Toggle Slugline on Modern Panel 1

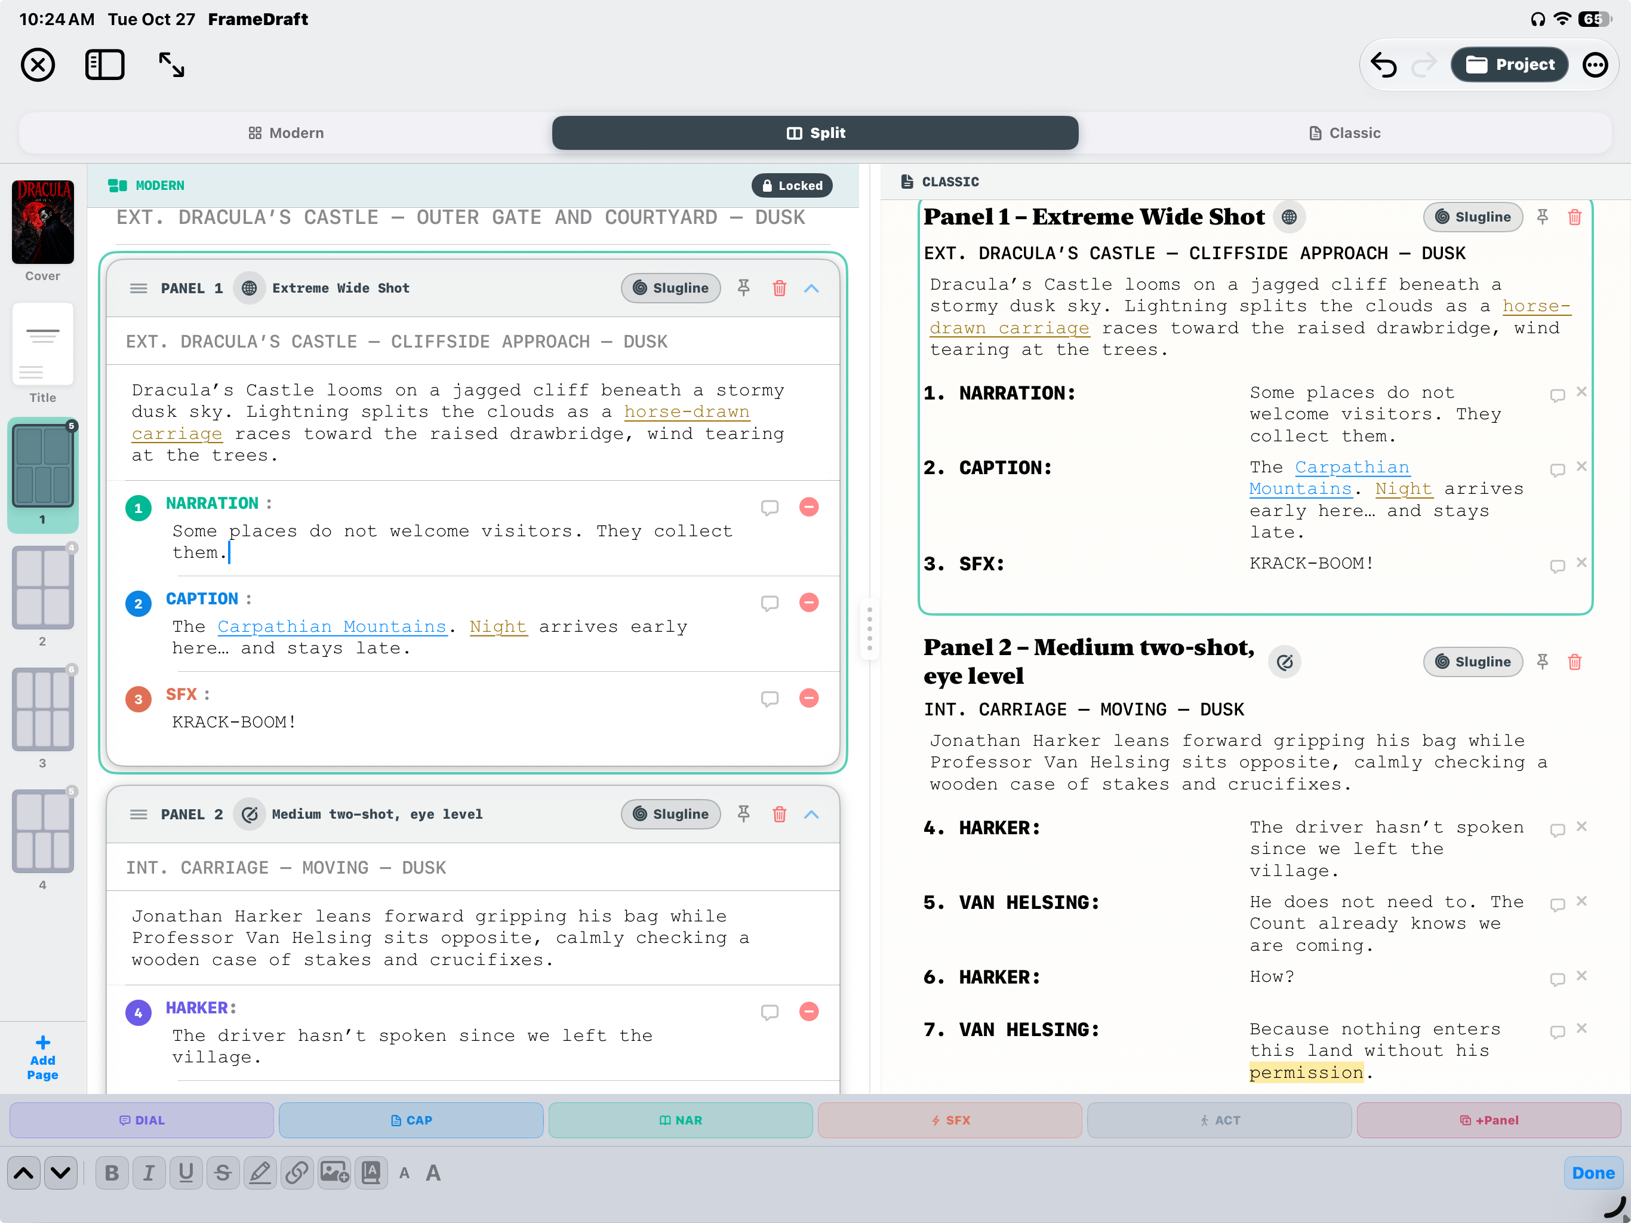click(670, 288)
